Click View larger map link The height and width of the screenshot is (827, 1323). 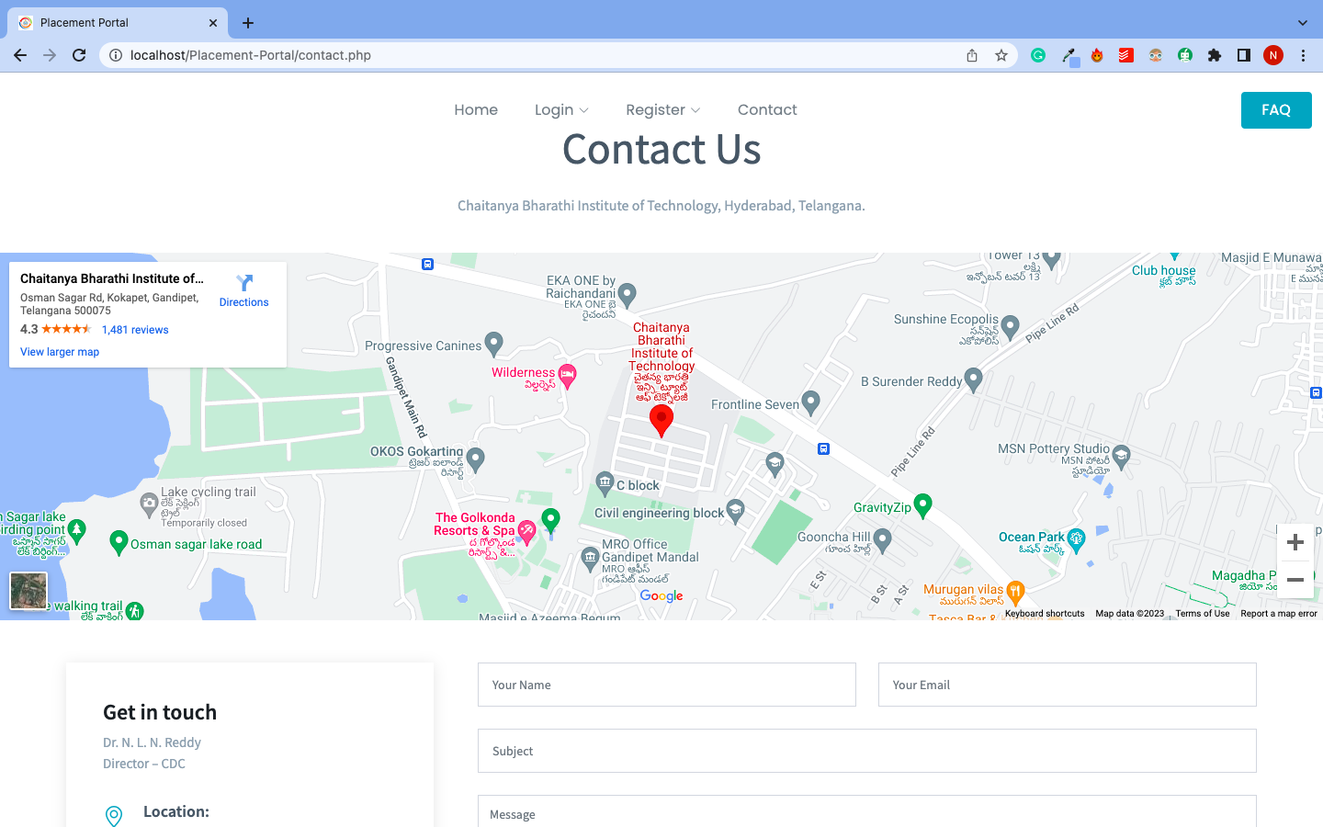60,352
